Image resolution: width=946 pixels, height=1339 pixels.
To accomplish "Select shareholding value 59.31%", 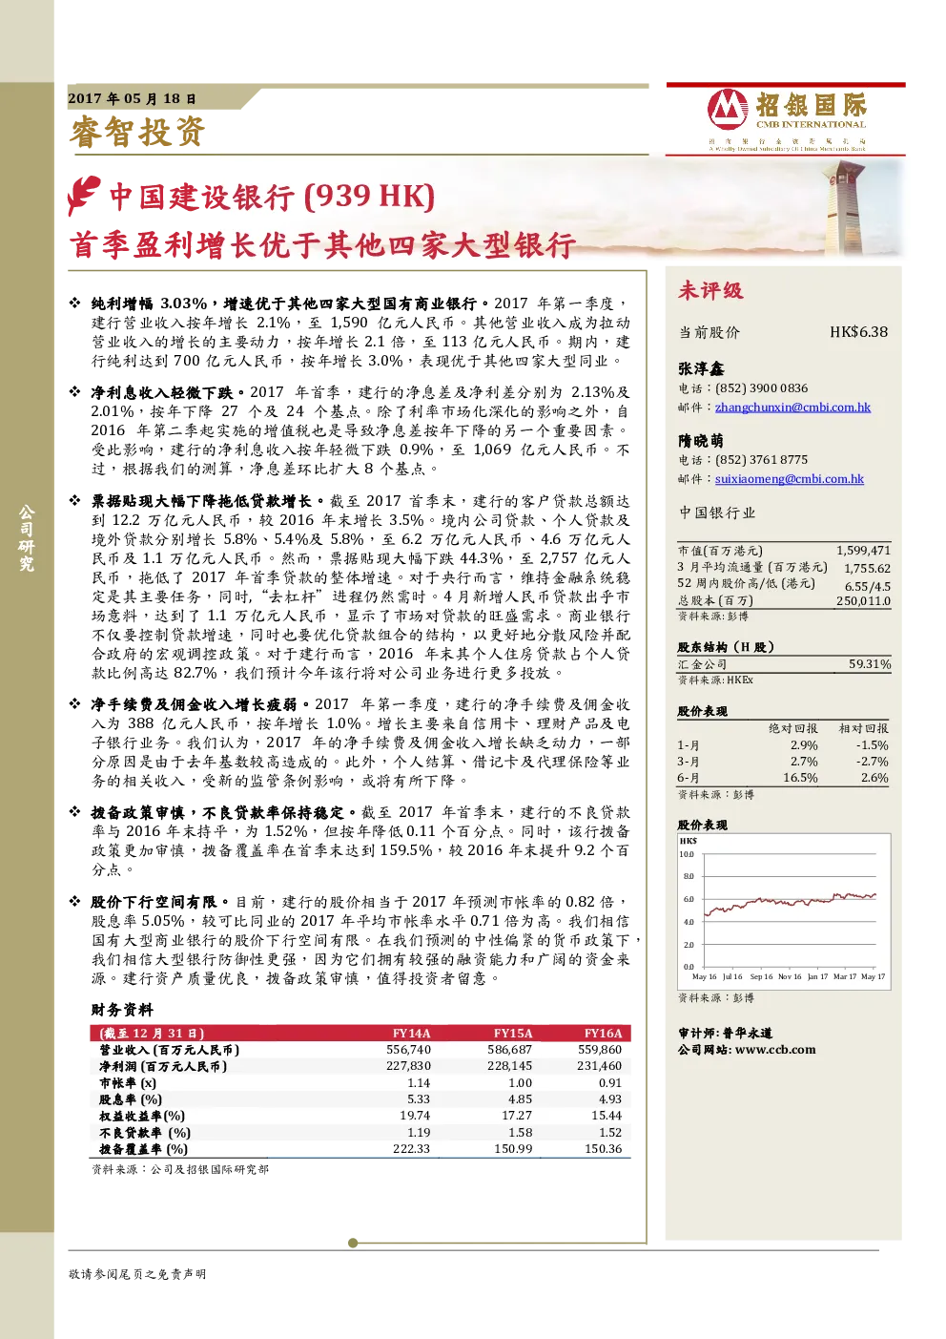I will pyautogui.click(x=870, y=664).
